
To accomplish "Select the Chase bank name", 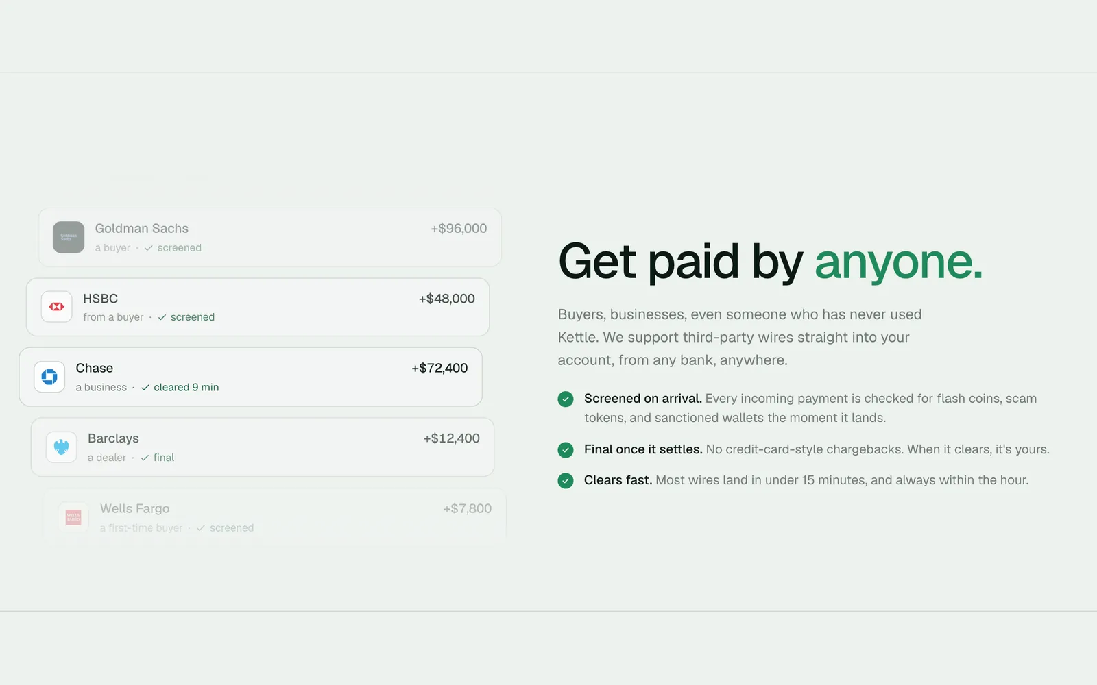I will click(95, 368).
